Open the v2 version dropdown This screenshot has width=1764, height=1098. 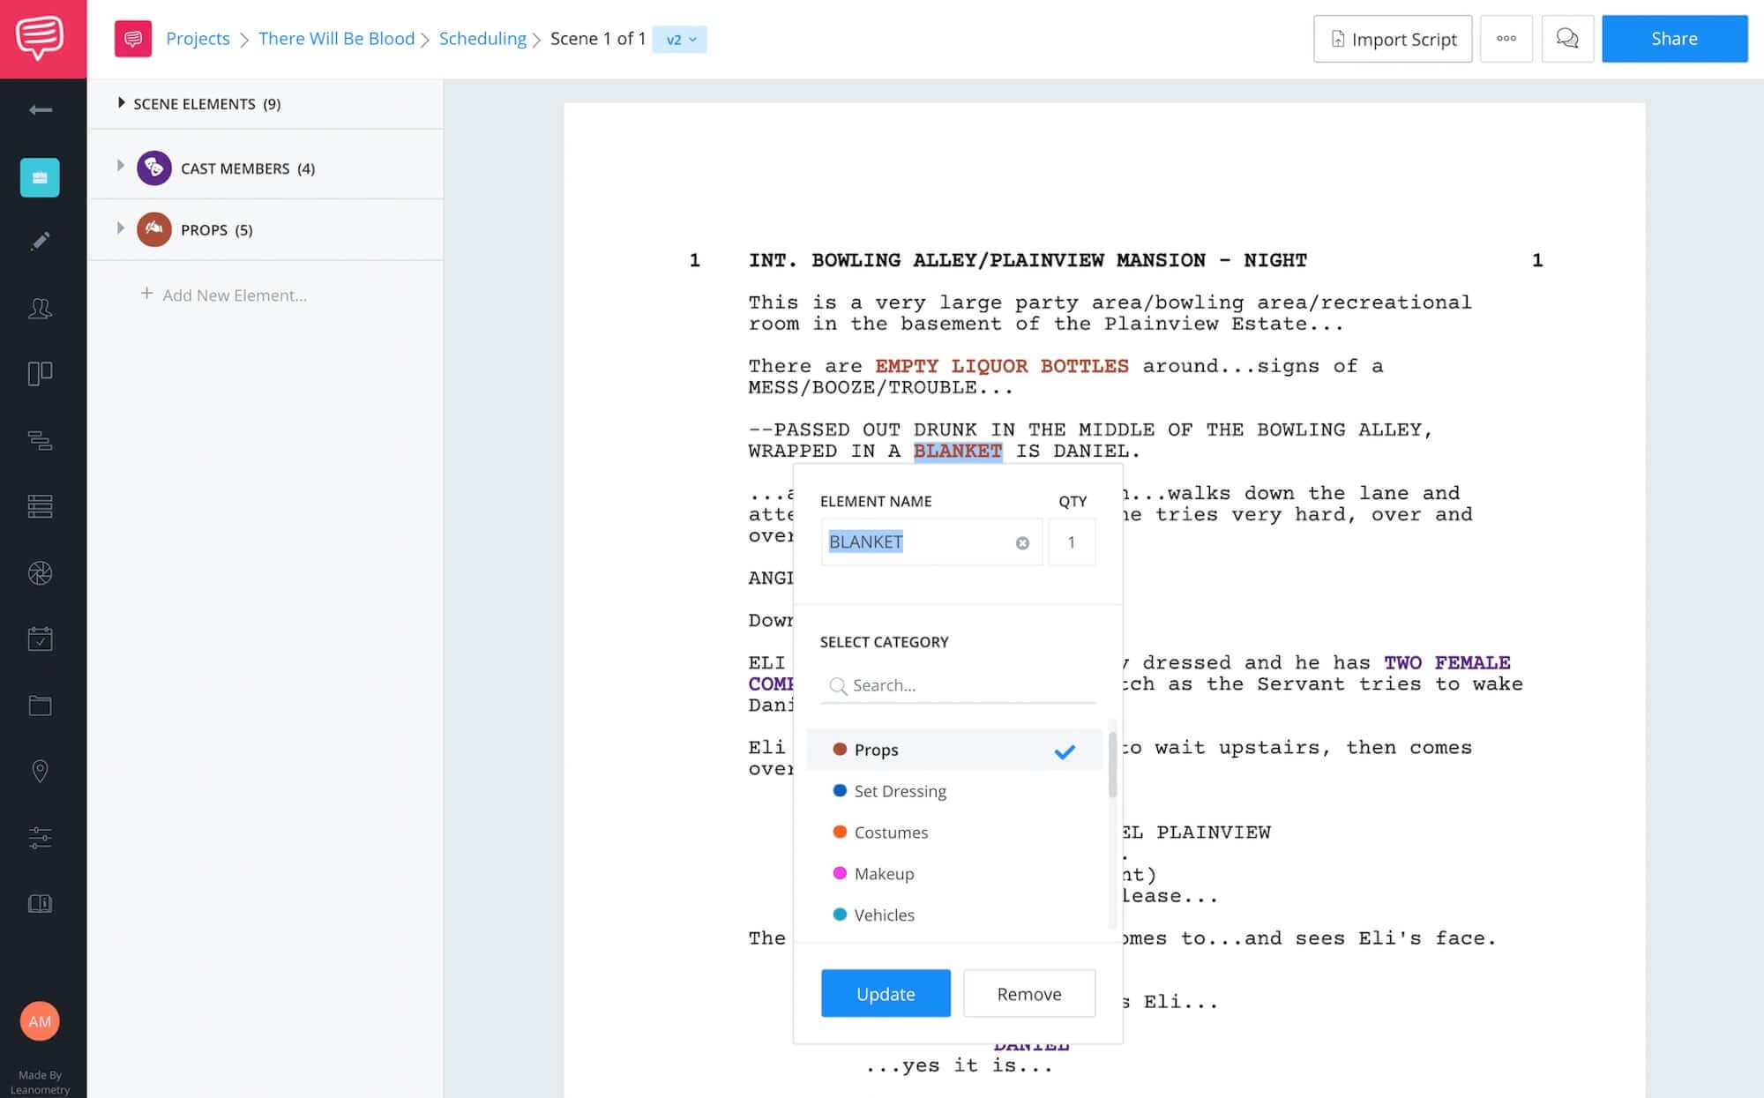[680, 39]
